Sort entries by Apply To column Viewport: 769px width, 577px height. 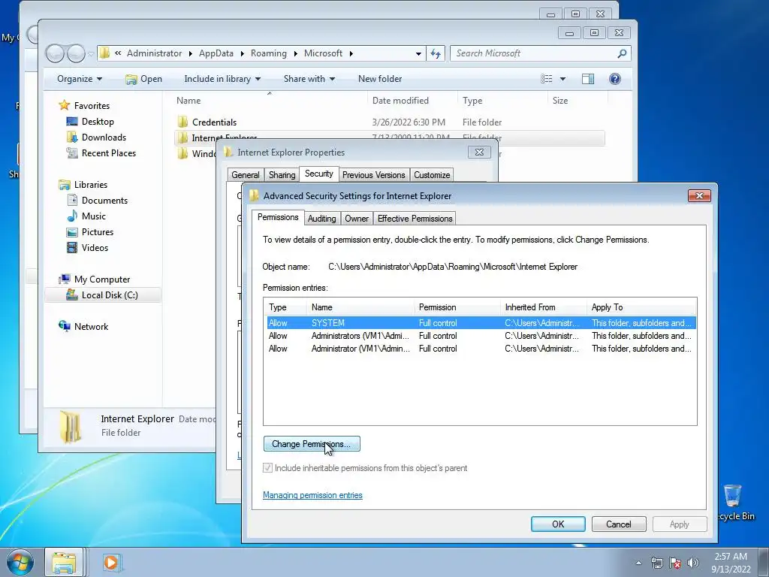point(641,307)
